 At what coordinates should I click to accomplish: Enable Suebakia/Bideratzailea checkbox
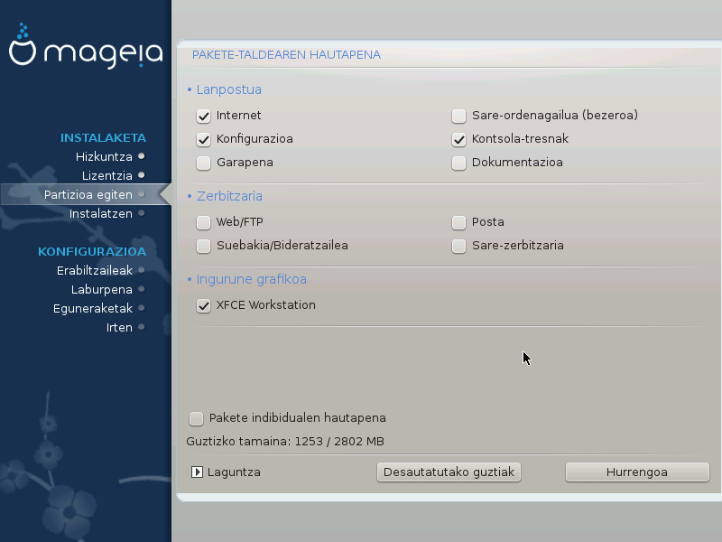(x=204, y=246)
